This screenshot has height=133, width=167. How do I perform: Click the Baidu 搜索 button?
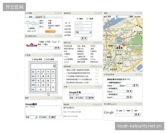[x=57, y=48]
